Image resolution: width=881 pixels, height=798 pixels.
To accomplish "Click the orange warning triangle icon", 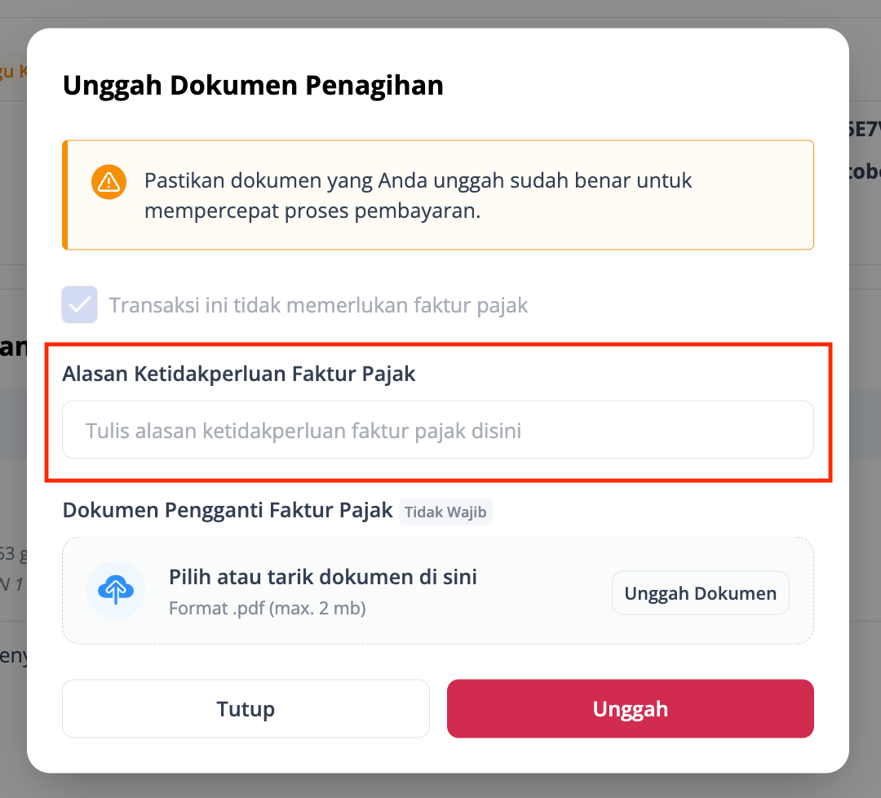I will click(108, 182).
